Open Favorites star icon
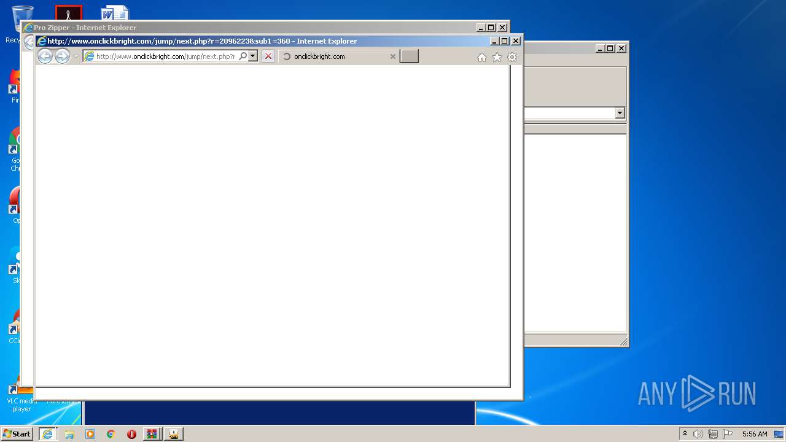The height and width of the screenshot is (442, 786). click(497, 57)
